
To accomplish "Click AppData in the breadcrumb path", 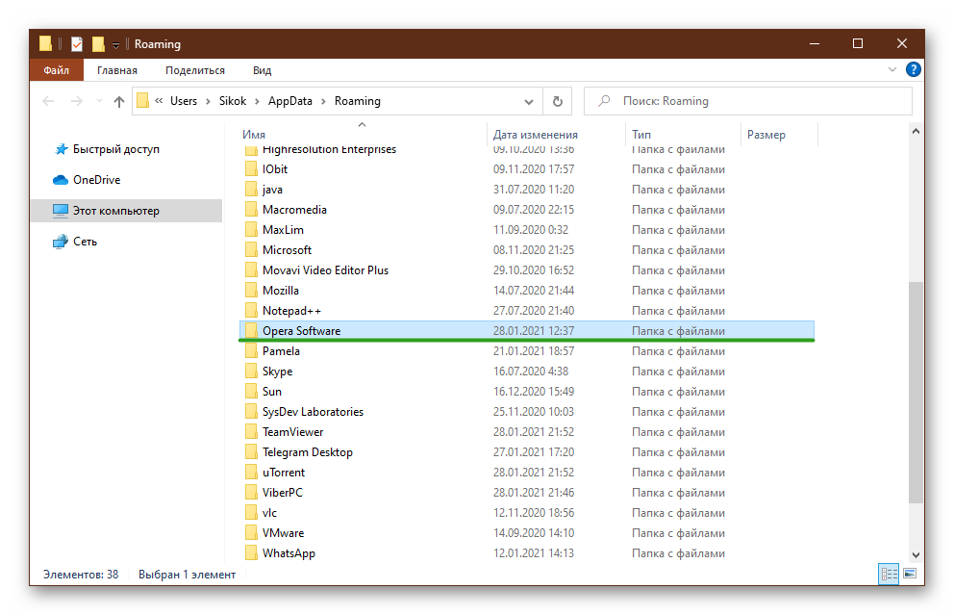I will 289,101.
